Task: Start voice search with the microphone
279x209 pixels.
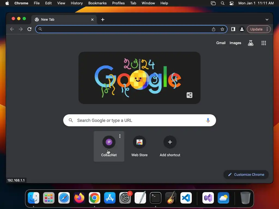Action: coord(208,120)
